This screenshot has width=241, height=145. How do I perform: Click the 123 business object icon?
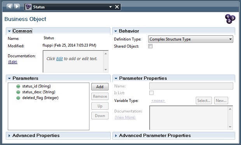(230, 19)
